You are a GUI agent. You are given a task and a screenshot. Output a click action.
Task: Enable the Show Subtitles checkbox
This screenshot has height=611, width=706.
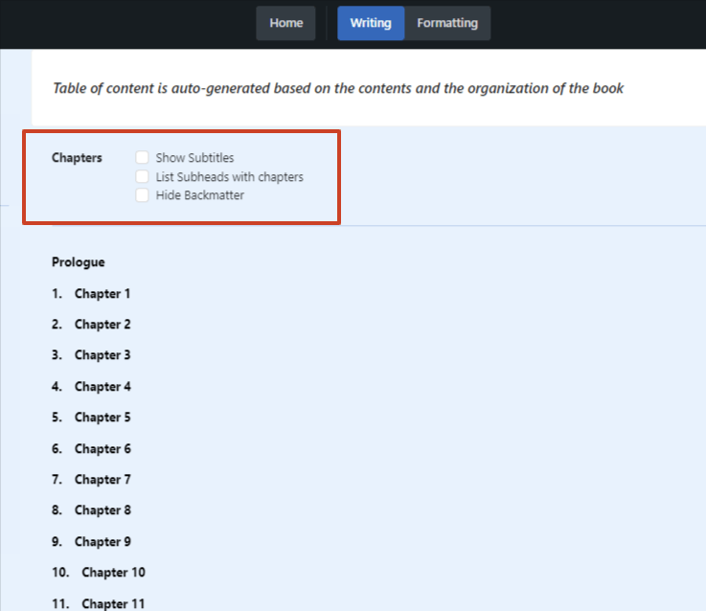143,157
